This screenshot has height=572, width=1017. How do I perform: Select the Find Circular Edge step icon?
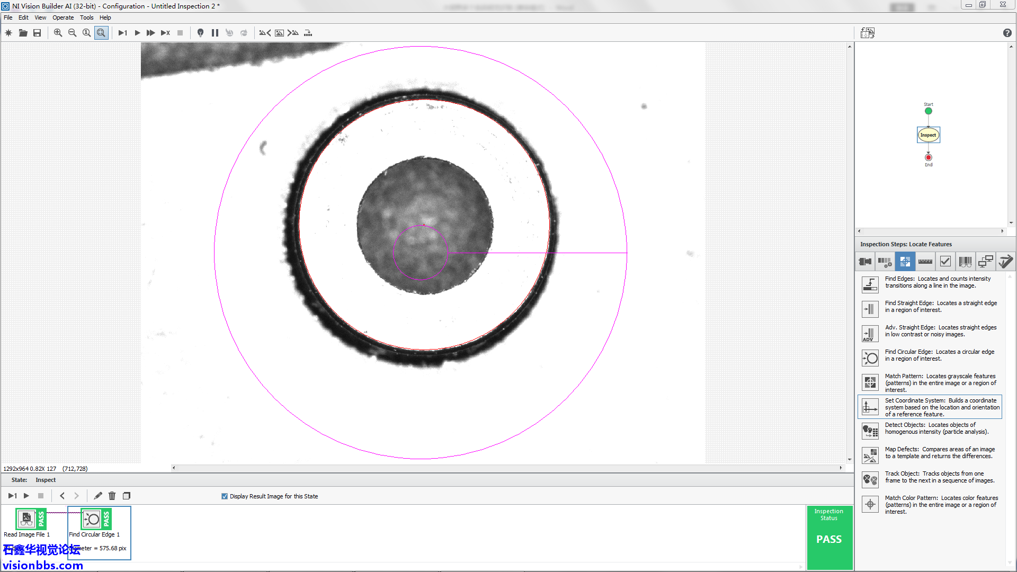click(870, 359)
